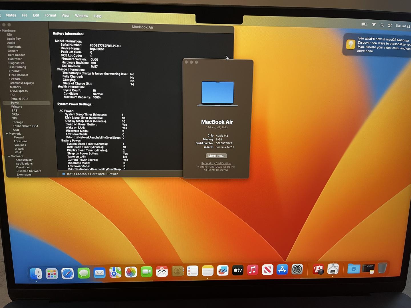This screenshot has width=411, height=308.
Task: Click Hardware in the path bar
Action: pos(97,174)
